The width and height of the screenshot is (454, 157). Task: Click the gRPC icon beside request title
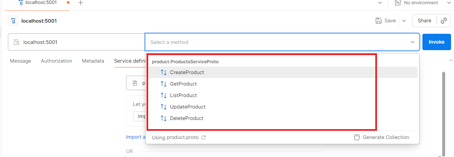[13, 21]
